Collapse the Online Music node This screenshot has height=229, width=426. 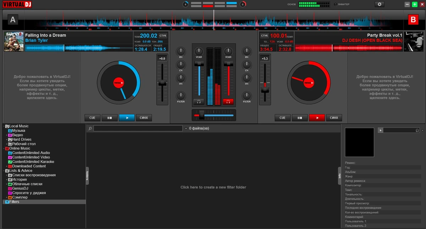pyautogui.click(x=4, y=148)
